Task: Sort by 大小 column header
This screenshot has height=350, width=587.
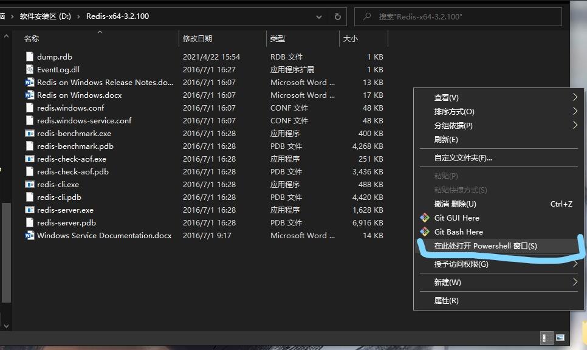Action: pyautogui.click(x=363, y=38)
